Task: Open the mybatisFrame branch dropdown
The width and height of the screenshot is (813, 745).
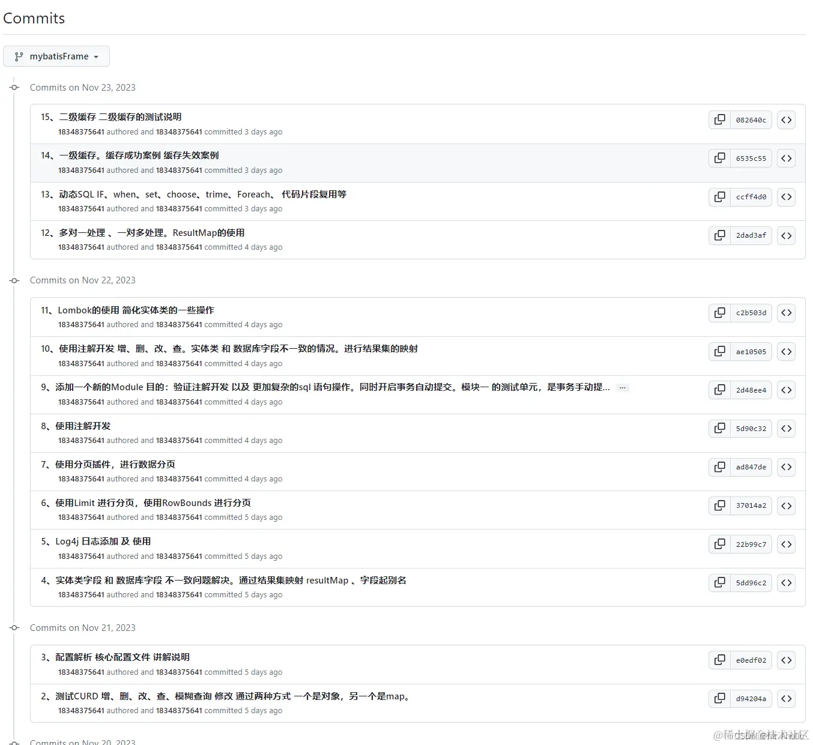Action: [x=56, y=56]
